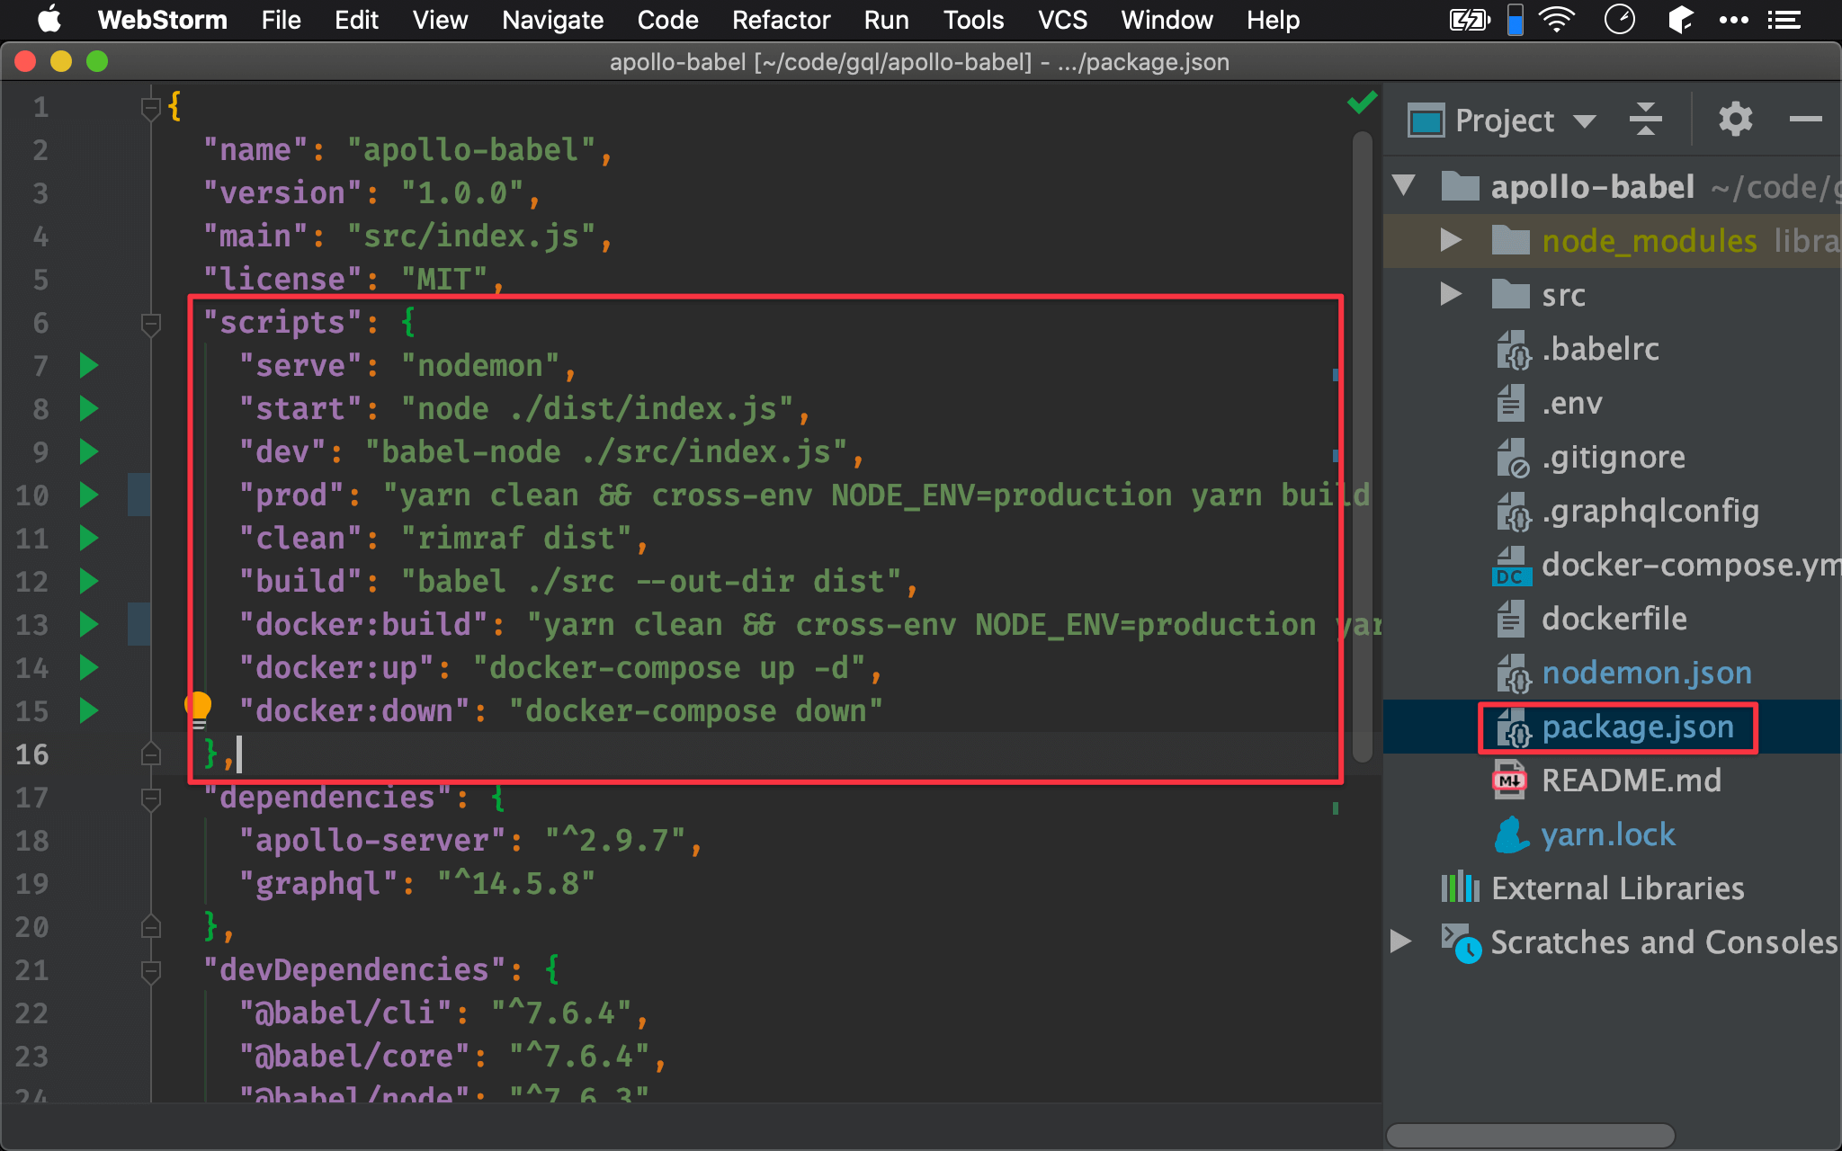Screen dimensions: 1842x1151
Task: Select dockerfile in the project tree
Action: click(x=1613, y=619)
